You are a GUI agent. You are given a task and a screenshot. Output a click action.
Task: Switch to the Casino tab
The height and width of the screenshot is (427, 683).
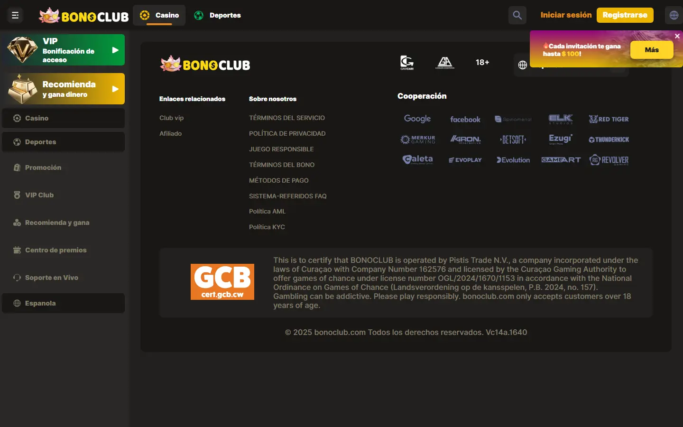click(x=159, y=15)
